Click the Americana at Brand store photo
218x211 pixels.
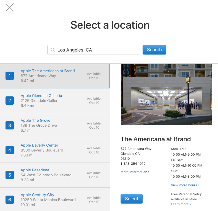coord(166,94)
